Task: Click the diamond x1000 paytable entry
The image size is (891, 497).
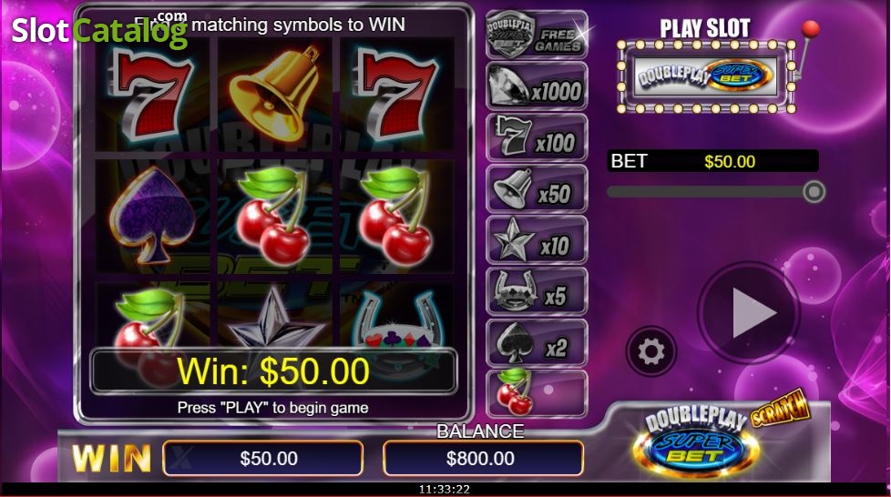Action: 537,86
